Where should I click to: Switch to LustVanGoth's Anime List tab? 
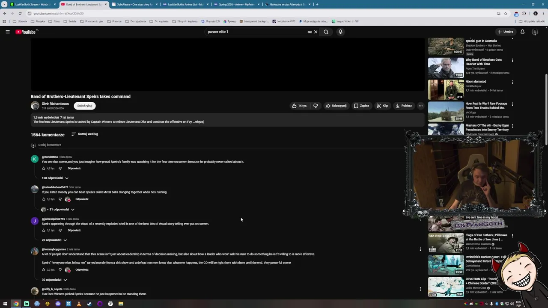[185, 4]
